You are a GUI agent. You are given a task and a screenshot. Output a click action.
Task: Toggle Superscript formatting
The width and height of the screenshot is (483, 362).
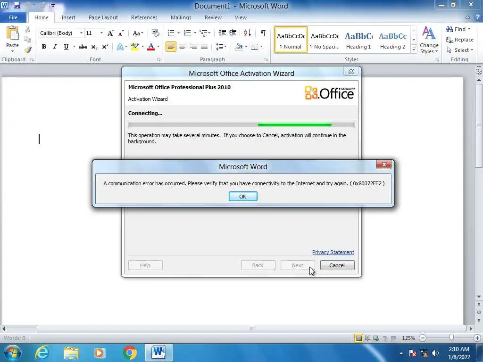point(105,47)
